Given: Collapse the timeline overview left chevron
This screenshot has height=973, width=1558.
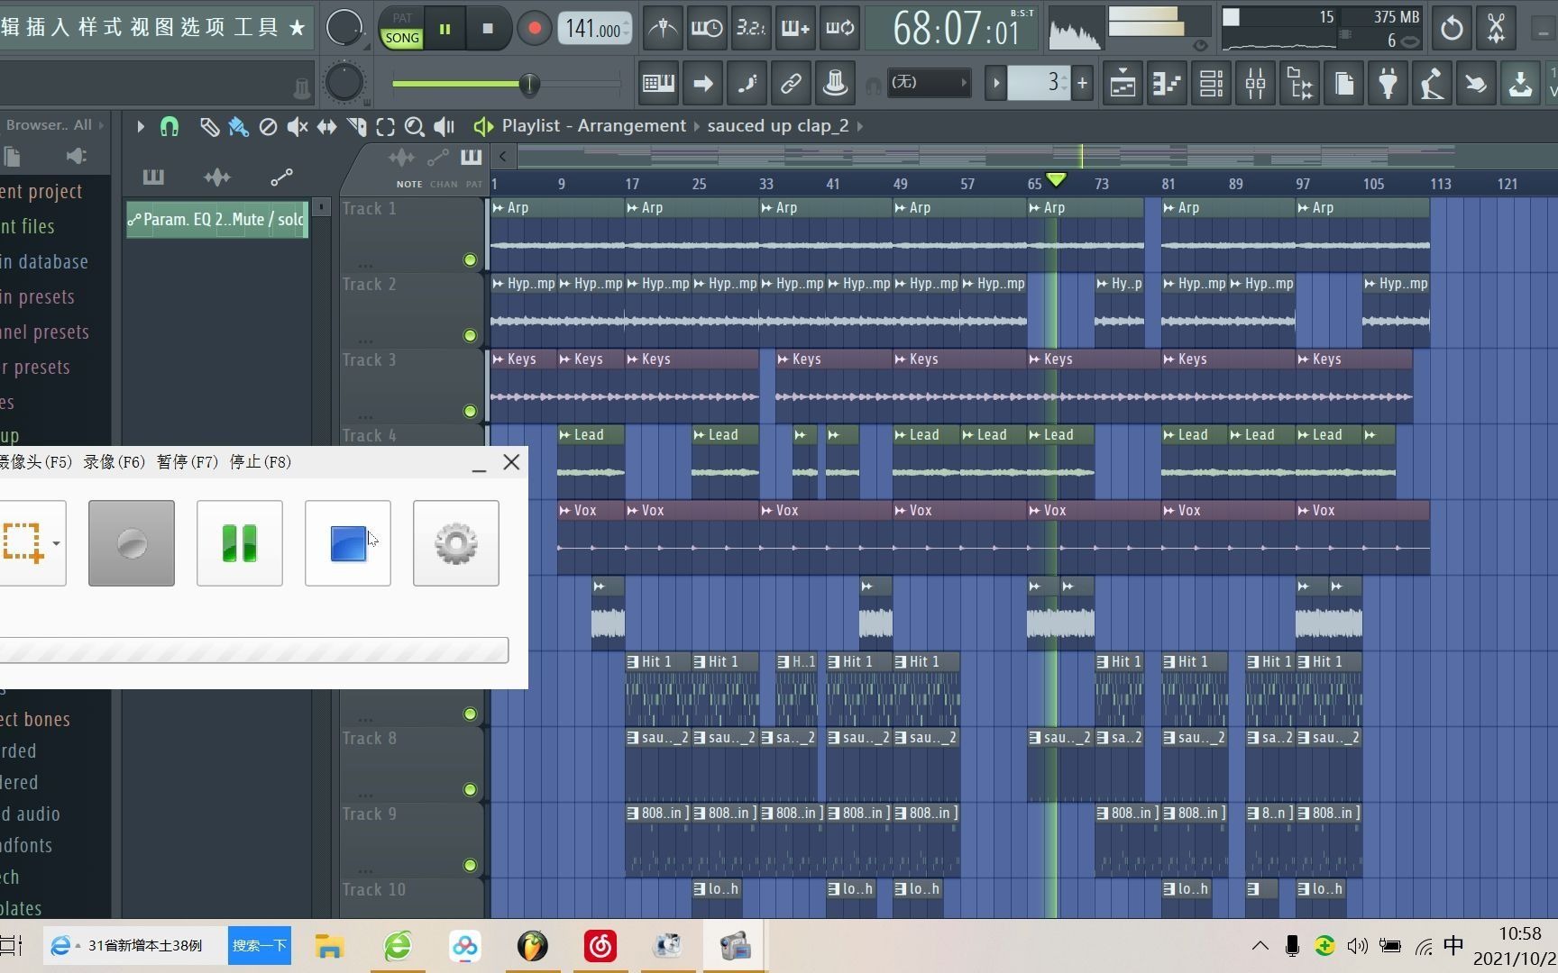Looking at the screenshot, I should point(503,157).
